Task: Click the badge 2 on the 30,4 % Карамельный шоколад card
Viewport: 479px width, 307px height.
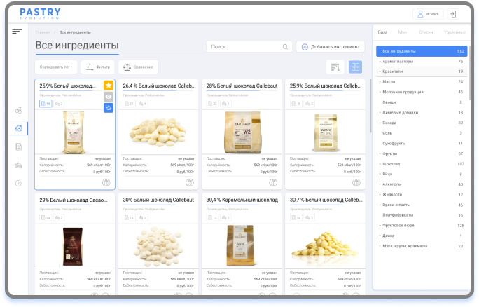Action: (x=225, y=218)
